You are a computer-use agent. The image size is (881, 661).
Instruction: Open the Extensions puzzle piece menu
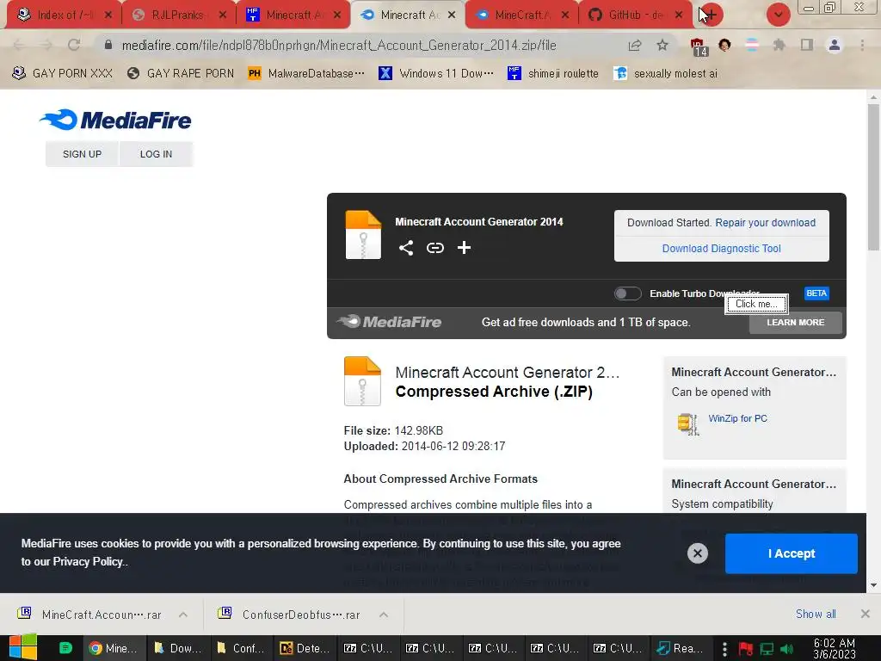[x=779, y=45]
